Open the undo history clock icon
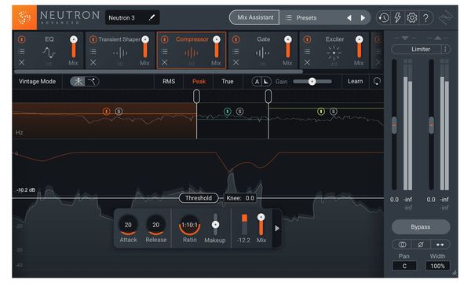 [x=383, y=18]
